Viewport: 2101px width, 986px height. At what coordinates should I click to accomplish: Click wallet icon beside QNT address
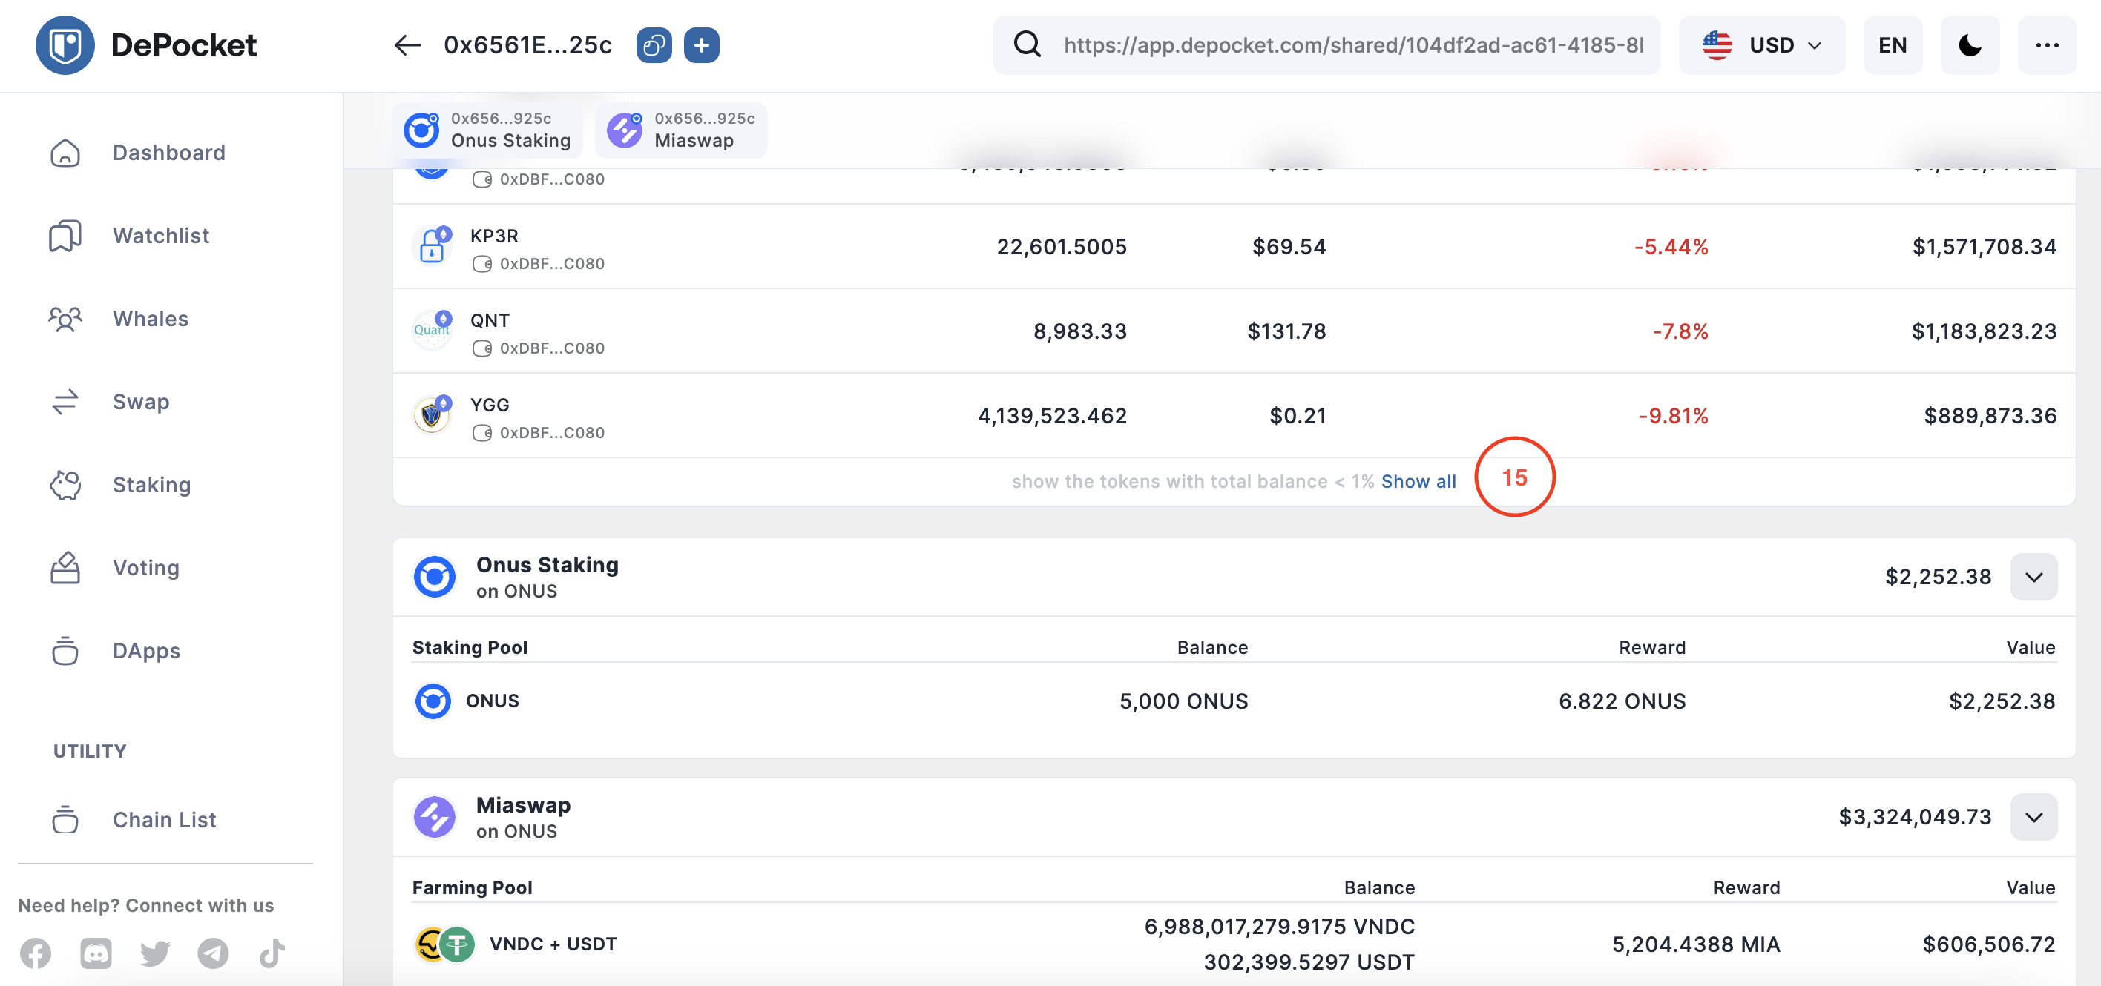tap(481, 348)
